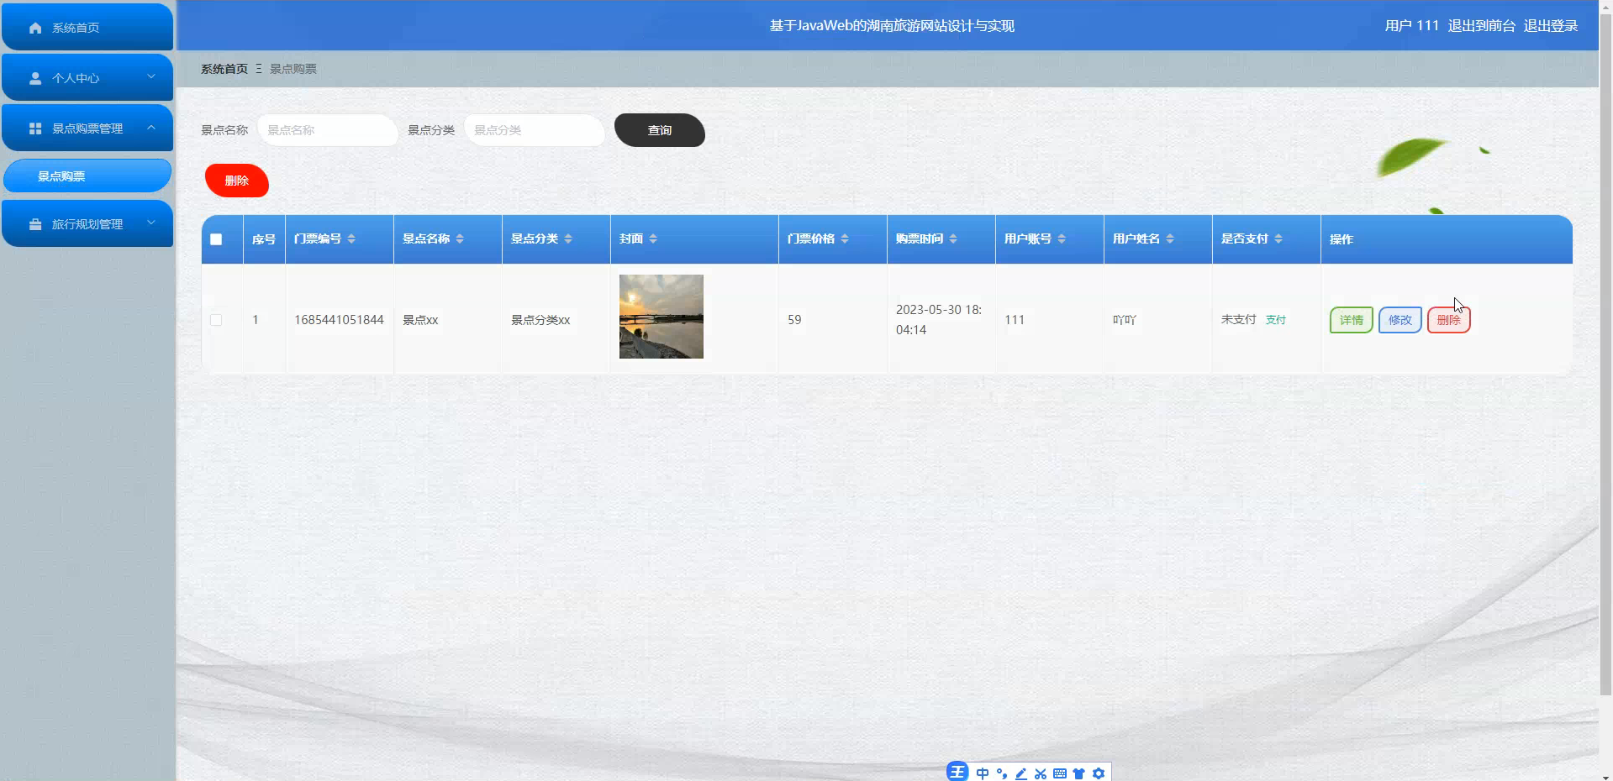The height and width of the screenshot is (781, 1613).
Task: Open 详情 for ticket 1685441051844
Action: pyautogui.click(x=1352, y=320)
